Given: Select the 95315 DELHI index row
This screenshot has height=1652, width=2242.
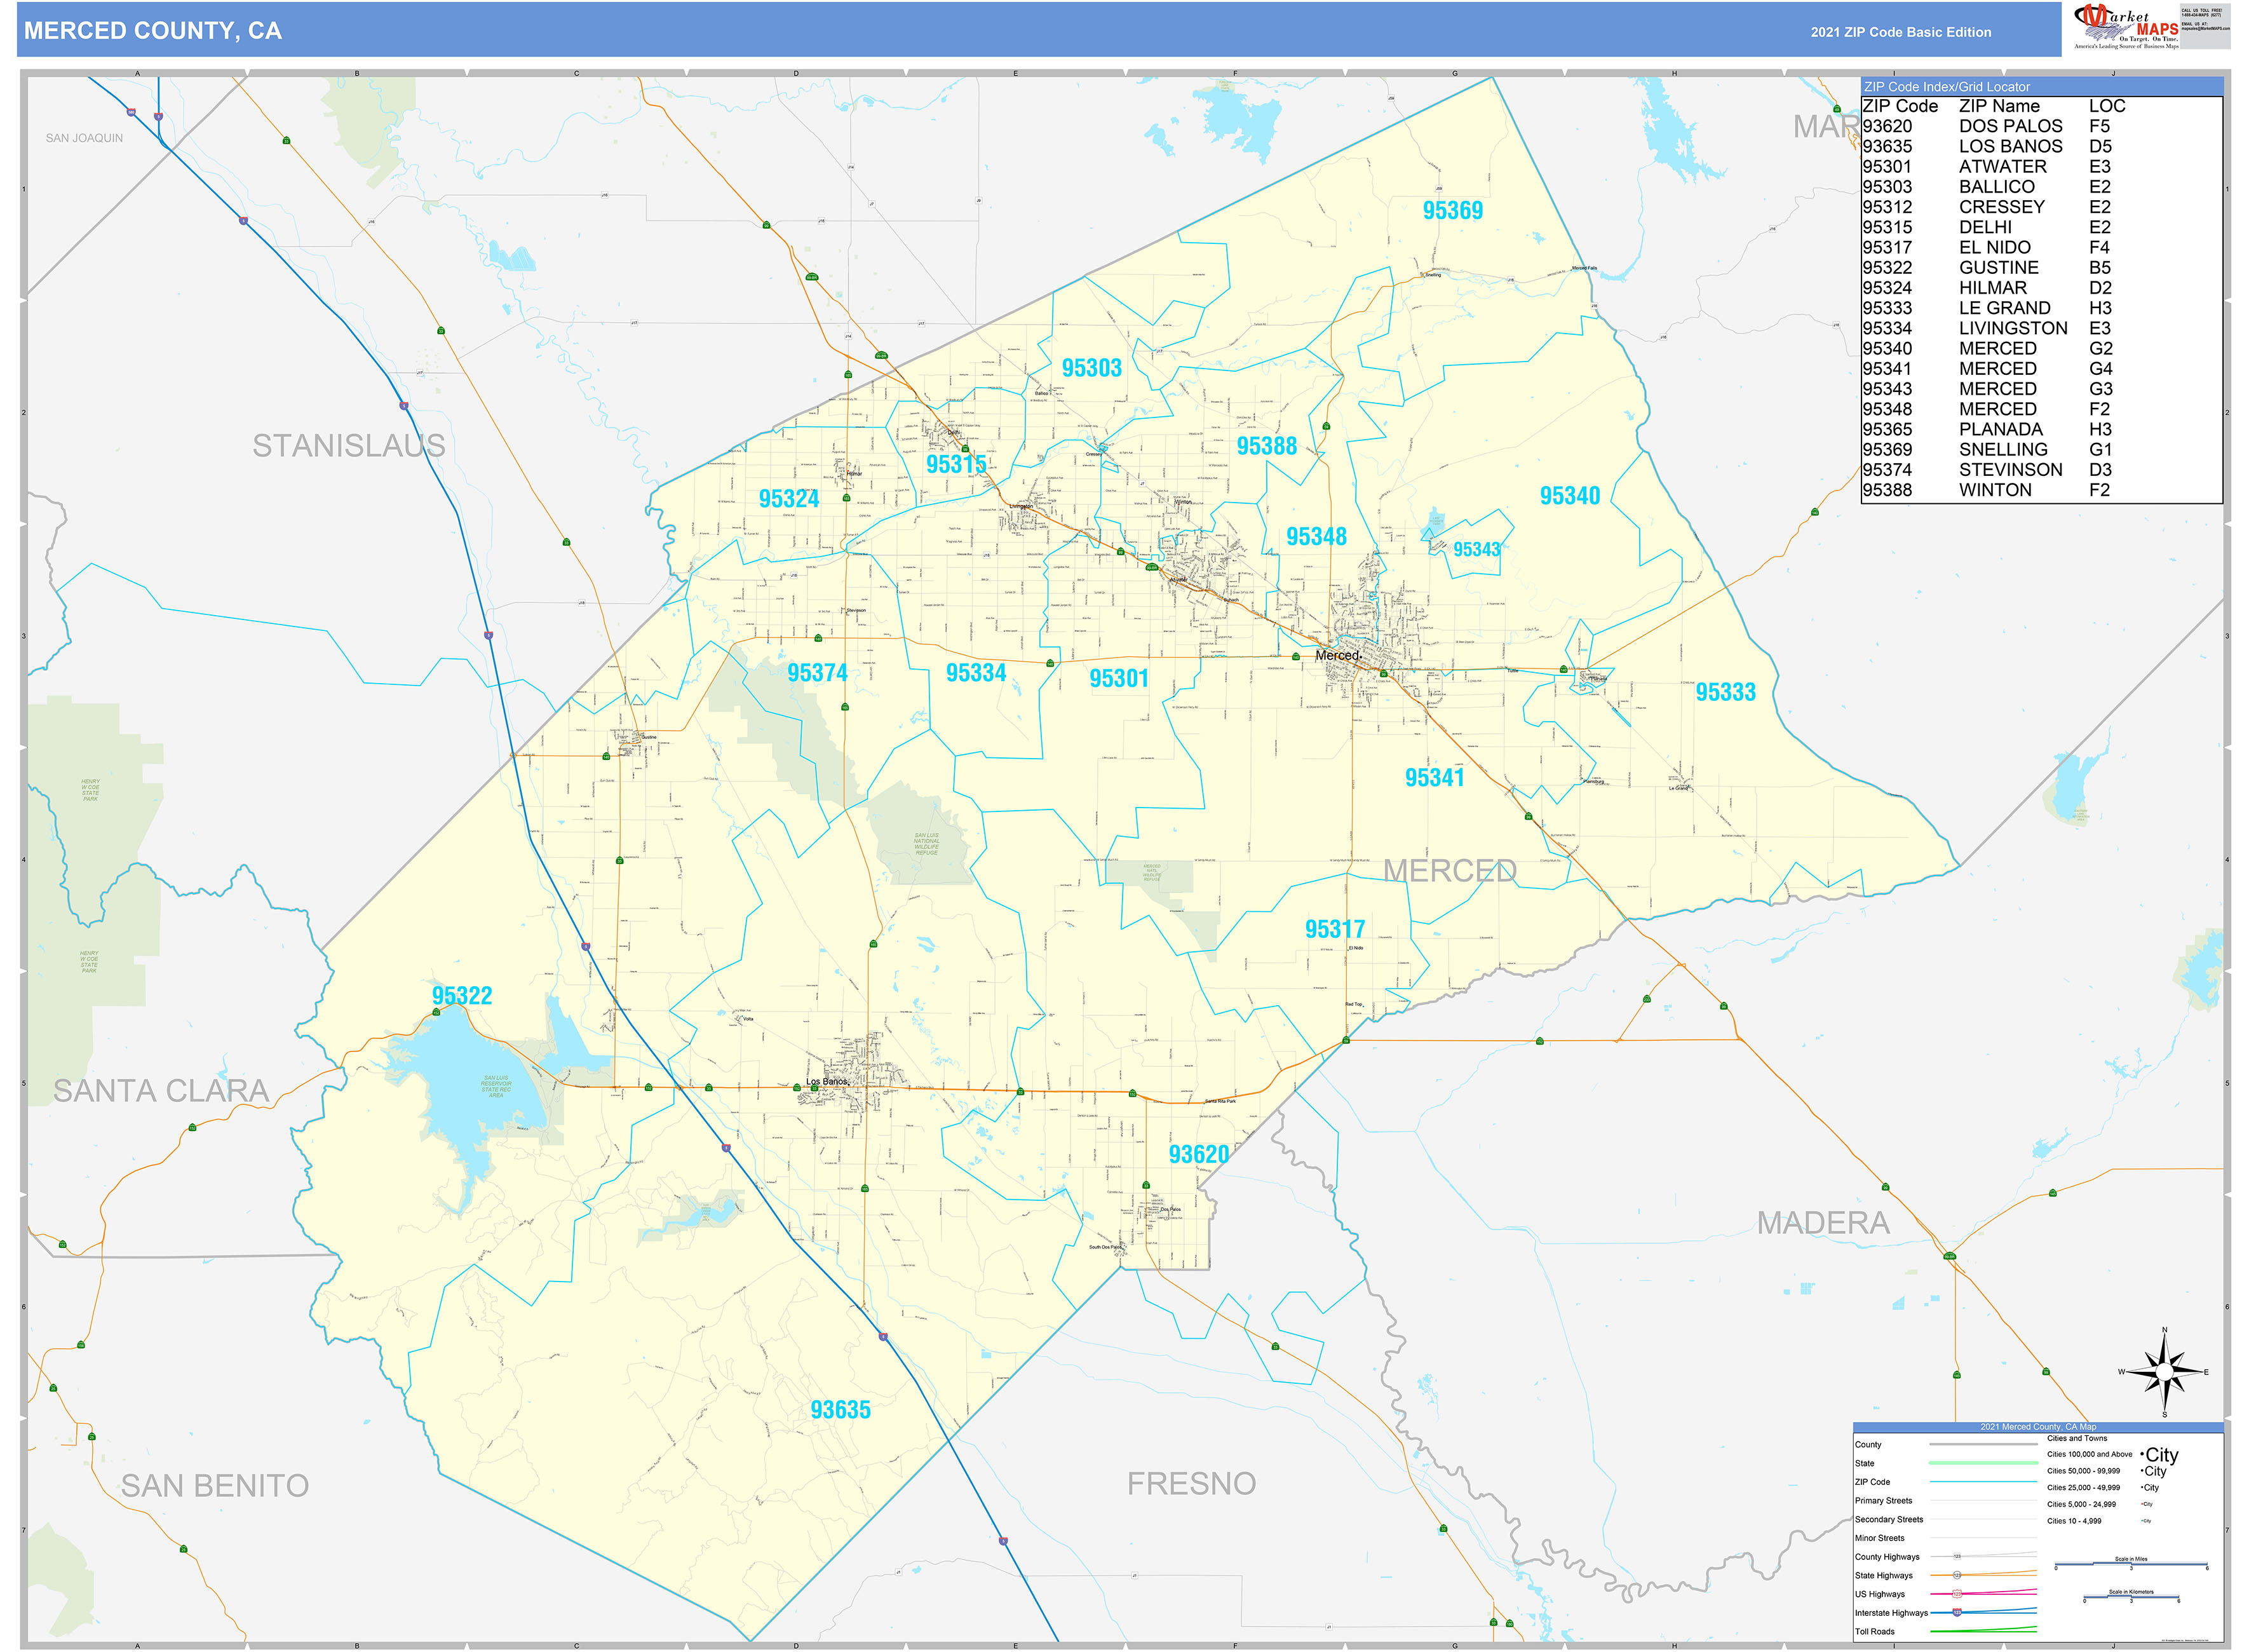Looking at the screenshot, I should (1987, 227).
